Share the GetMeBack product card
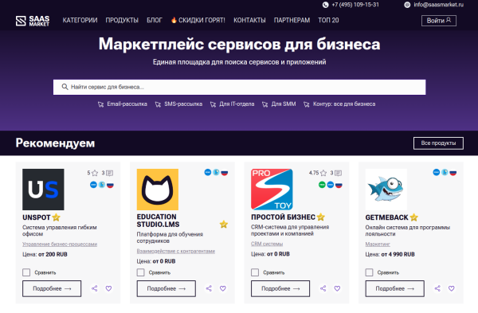This screenshot has height=313, width=478. [x=437, y=288]
